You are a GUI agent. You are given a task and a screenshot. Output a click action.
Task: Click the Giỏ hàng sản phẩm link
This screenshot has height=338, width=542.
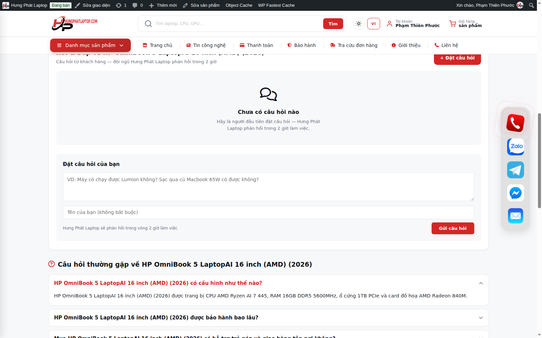[465, 24]
